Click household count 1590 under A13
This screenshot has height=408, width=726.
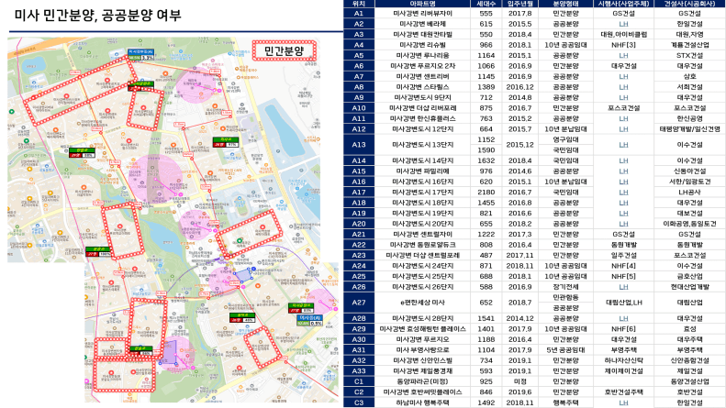click(x=486, y=149)
